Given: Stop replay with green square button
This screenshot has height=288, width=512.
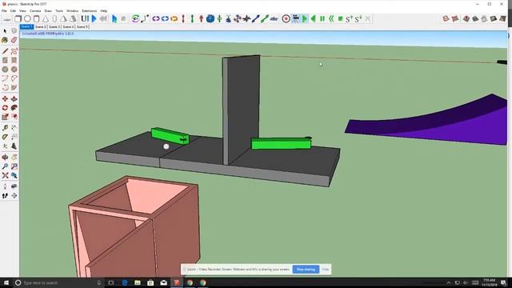Looking at the screenshot, I should [340, 19].
